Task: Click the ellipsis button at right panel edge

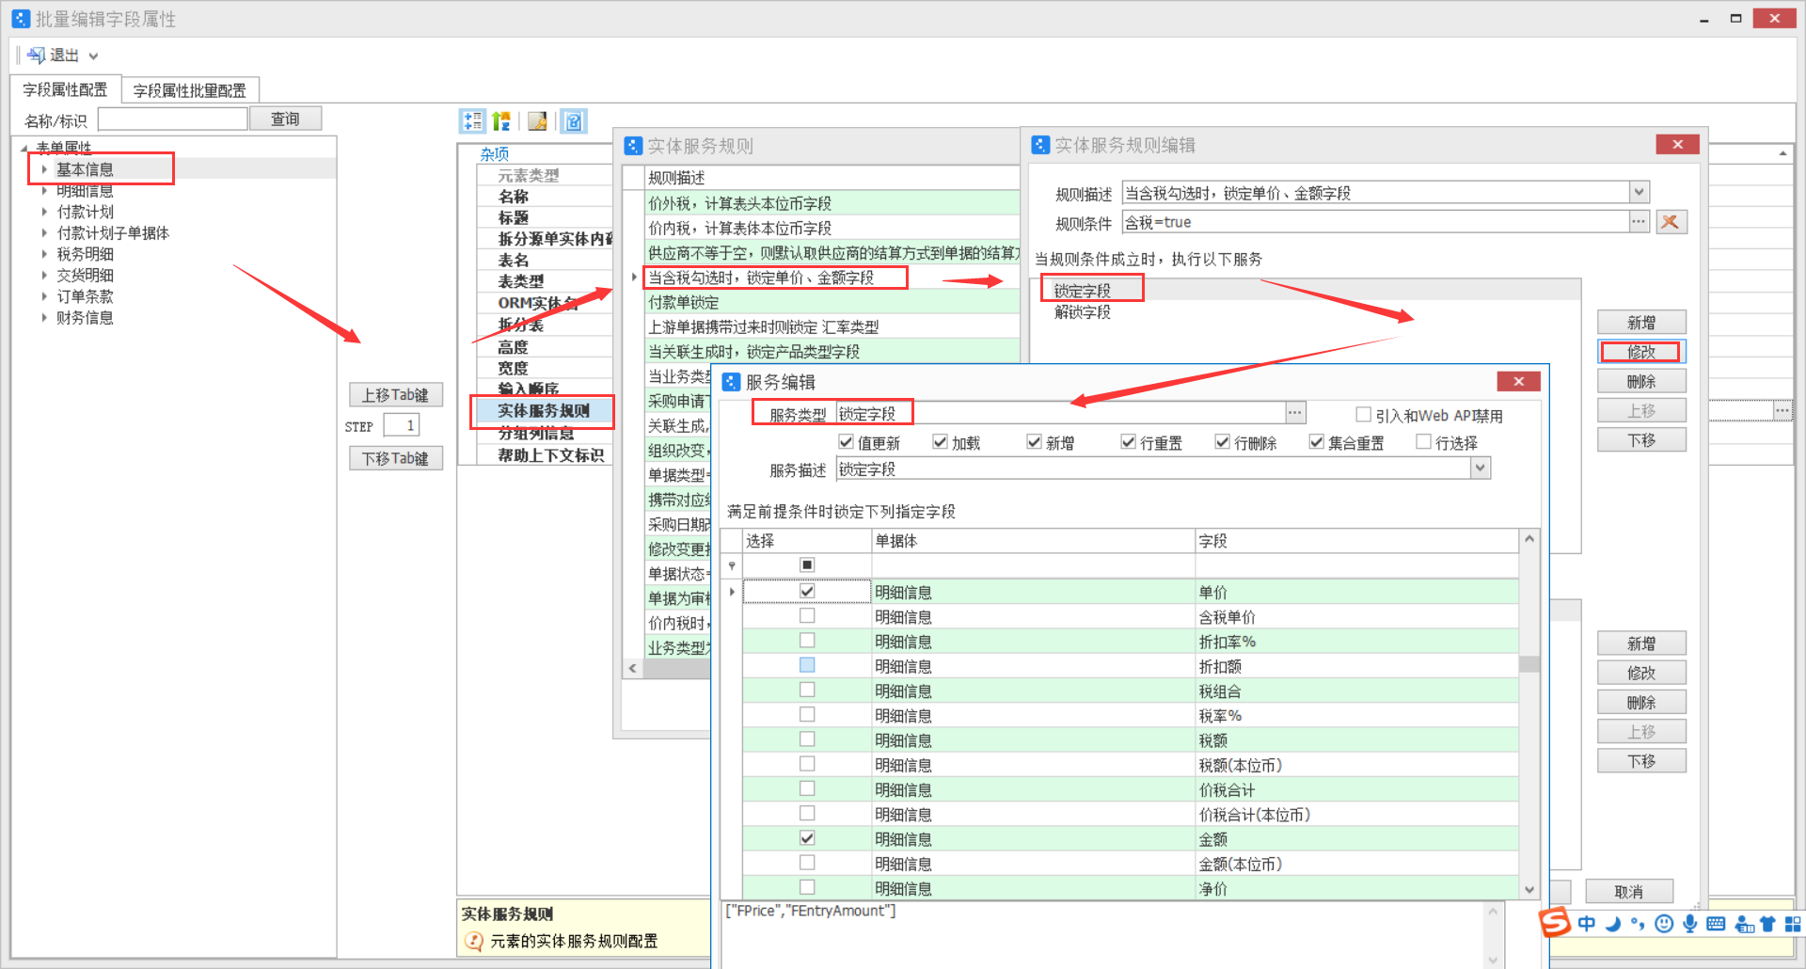Action: pos(1782,410)
